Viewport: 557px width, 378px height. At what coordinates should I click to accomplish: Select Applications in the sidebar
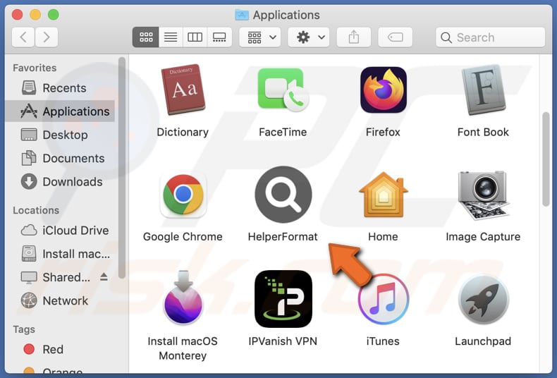(60, 111)
